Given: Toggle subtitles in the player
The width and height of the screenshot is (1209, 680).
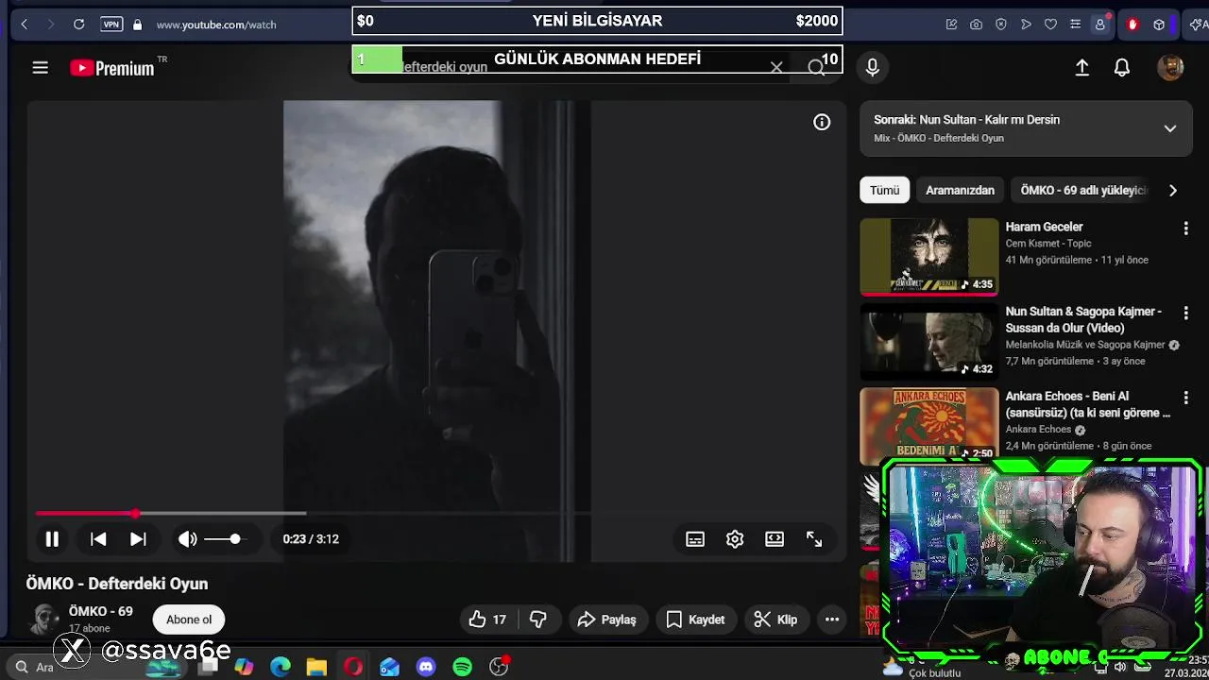Looking at the screenshot, I should (x=695, y=538).
